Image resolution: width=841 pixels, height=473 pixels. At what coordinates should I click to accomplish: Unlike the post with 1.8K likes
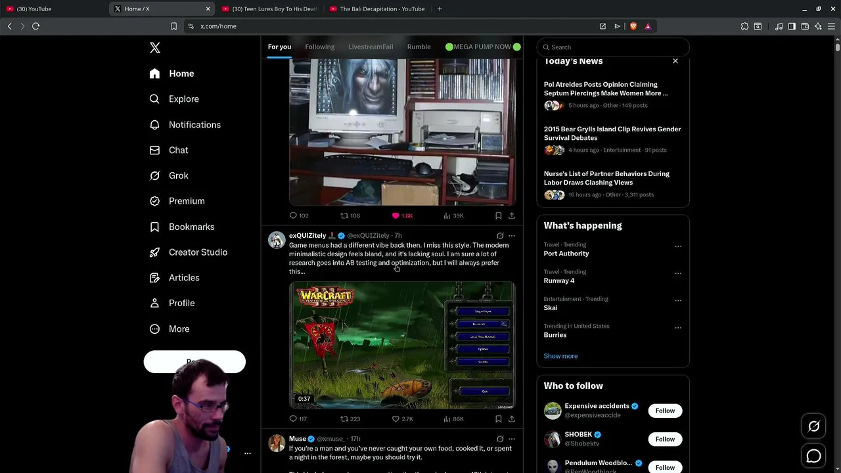click(x=402, y=215)
